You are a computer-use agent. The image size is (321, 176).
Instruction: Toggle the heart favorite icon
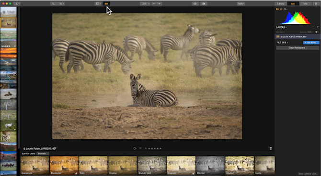coord(140,149)
